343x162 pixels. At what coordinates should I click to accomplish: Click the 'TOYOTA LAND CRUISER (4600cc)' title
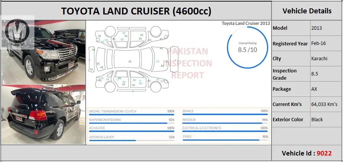coord(136,11)
